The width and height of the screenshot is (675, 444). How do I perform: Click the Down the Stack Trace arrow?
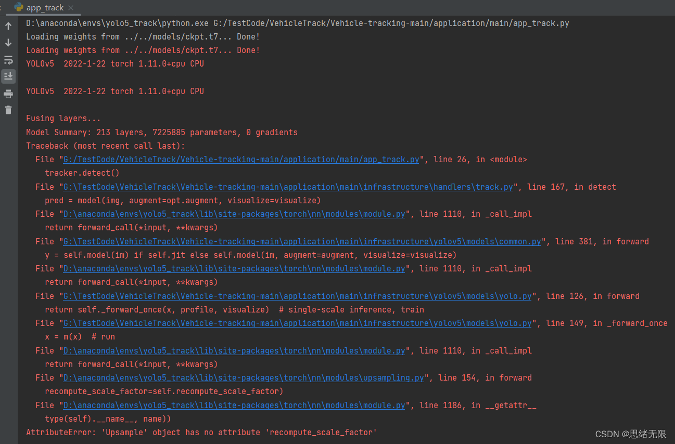click(x=8, y=43)
